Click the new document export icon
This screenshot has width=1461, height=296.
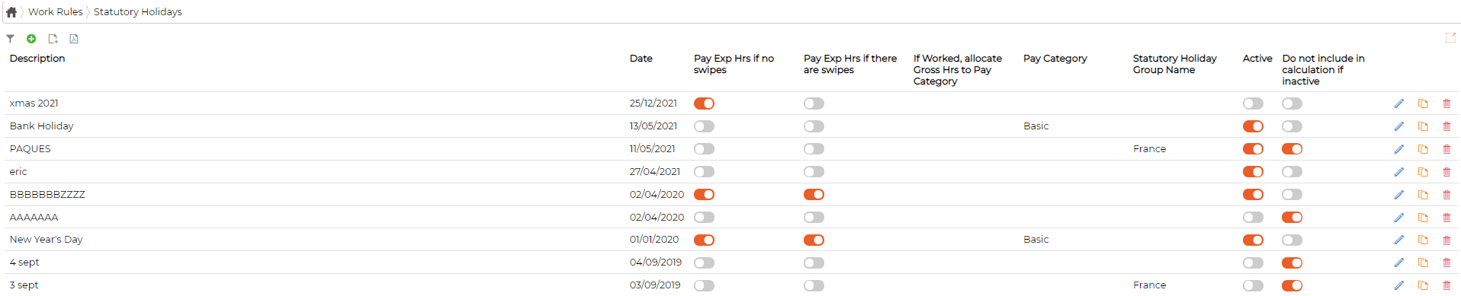click(53, 39)
